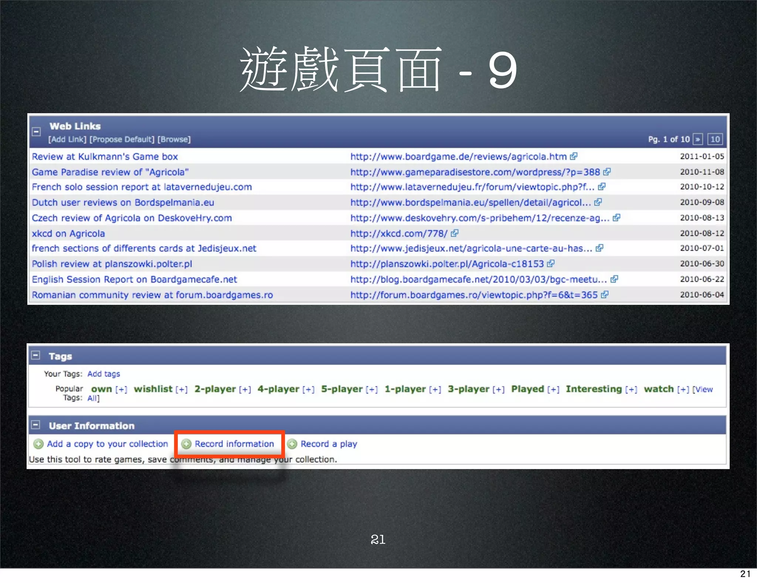Screen dimensions: 757x583
Task: Click the [Propose Default] option
Action: pos(122,139)
